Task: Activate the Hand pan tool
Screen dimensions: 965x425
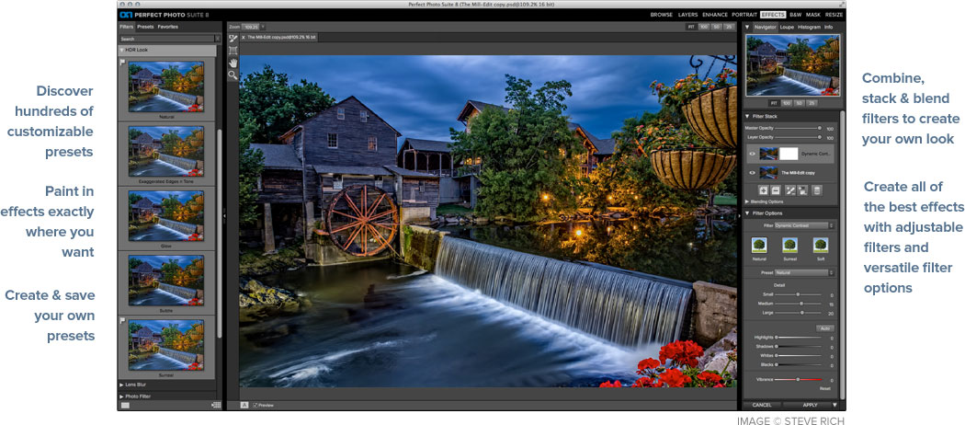Action: tap(233, 63)
